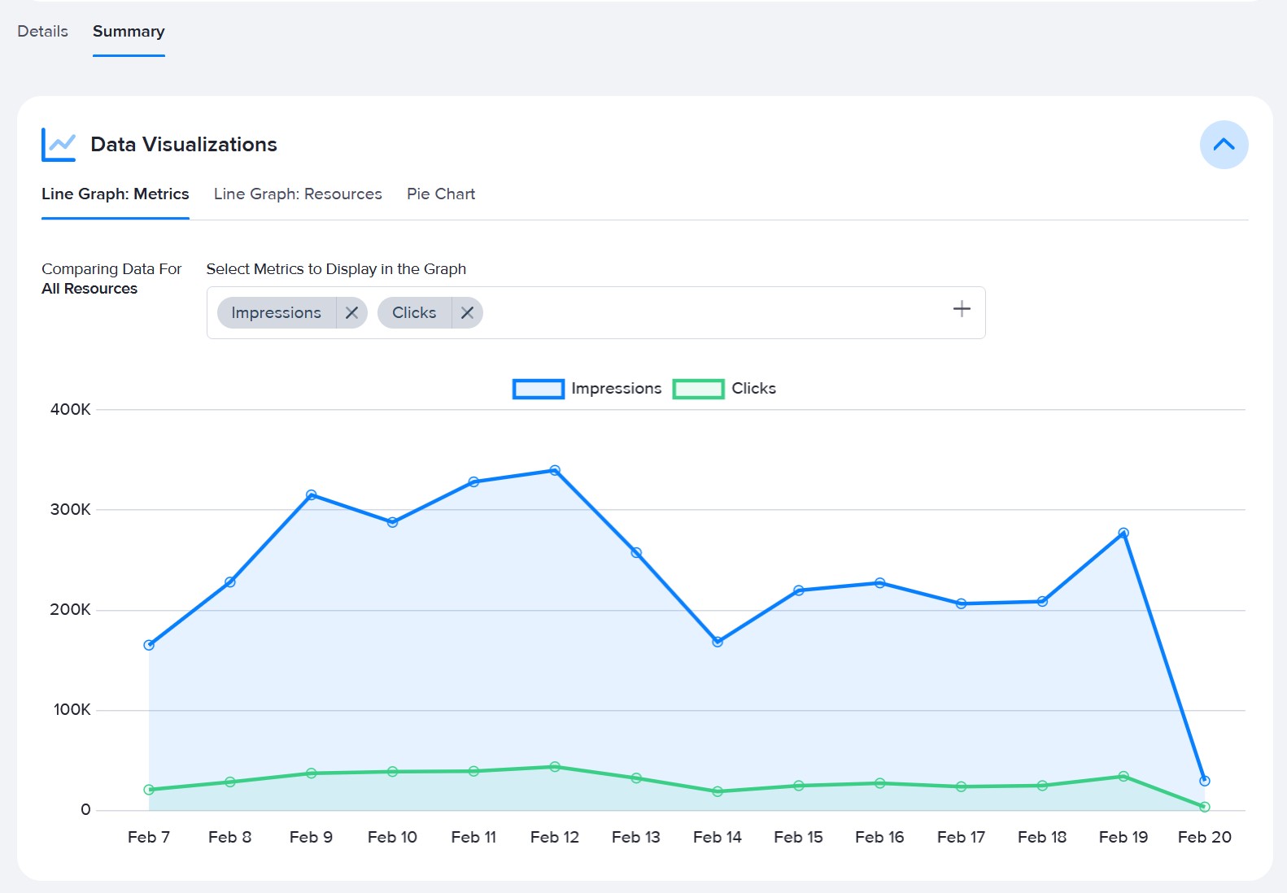
Task: Click the Impressions data point for Feb 20
Action: point(1205,781)
